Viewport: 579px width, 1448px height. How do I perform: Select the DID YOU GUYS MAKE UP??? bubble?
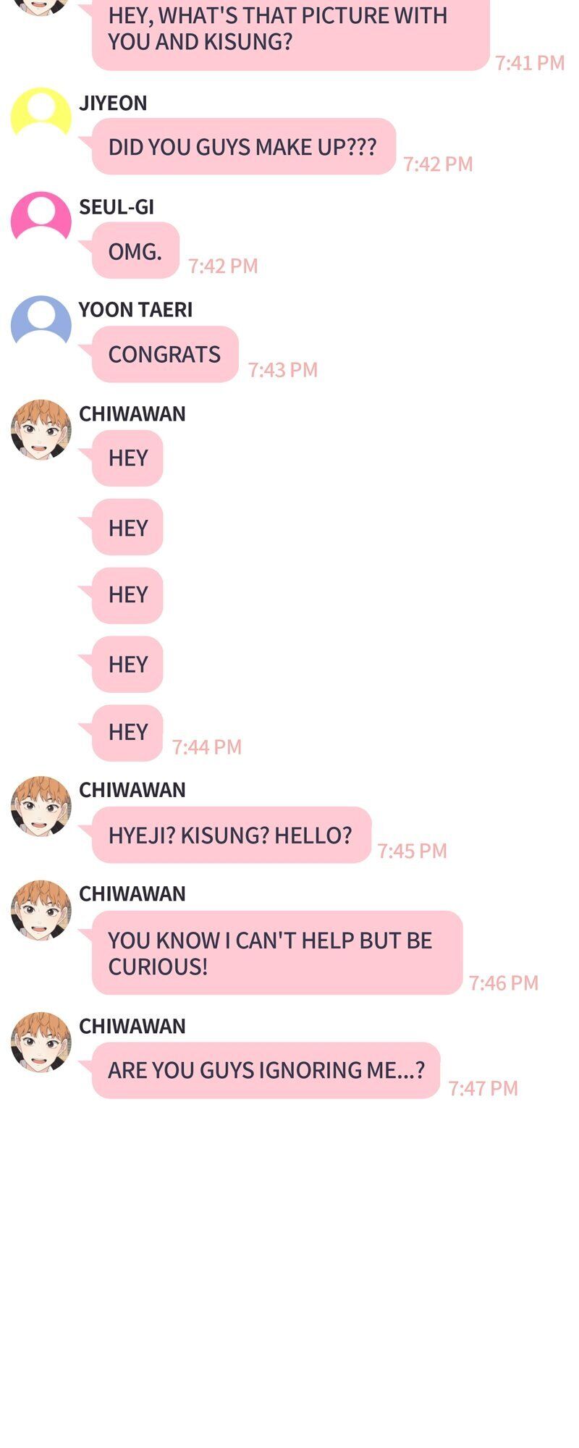(244, 147)
